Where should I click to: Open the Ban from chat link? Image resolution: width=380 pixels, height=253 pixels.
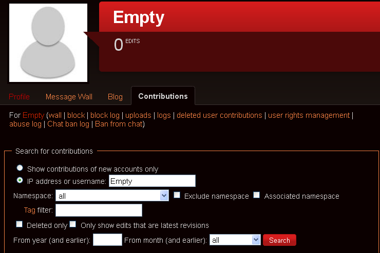click(x=119, y=124)
